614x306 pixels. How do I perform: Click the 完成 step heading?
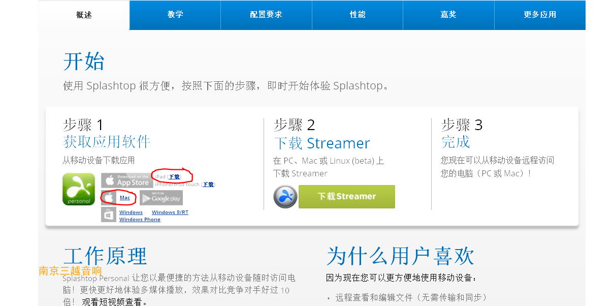coord(456,141)
